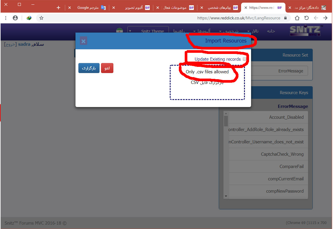Open the Snitz Theme dropdown
Screen dimensions: 333x229
coord(148,31)
